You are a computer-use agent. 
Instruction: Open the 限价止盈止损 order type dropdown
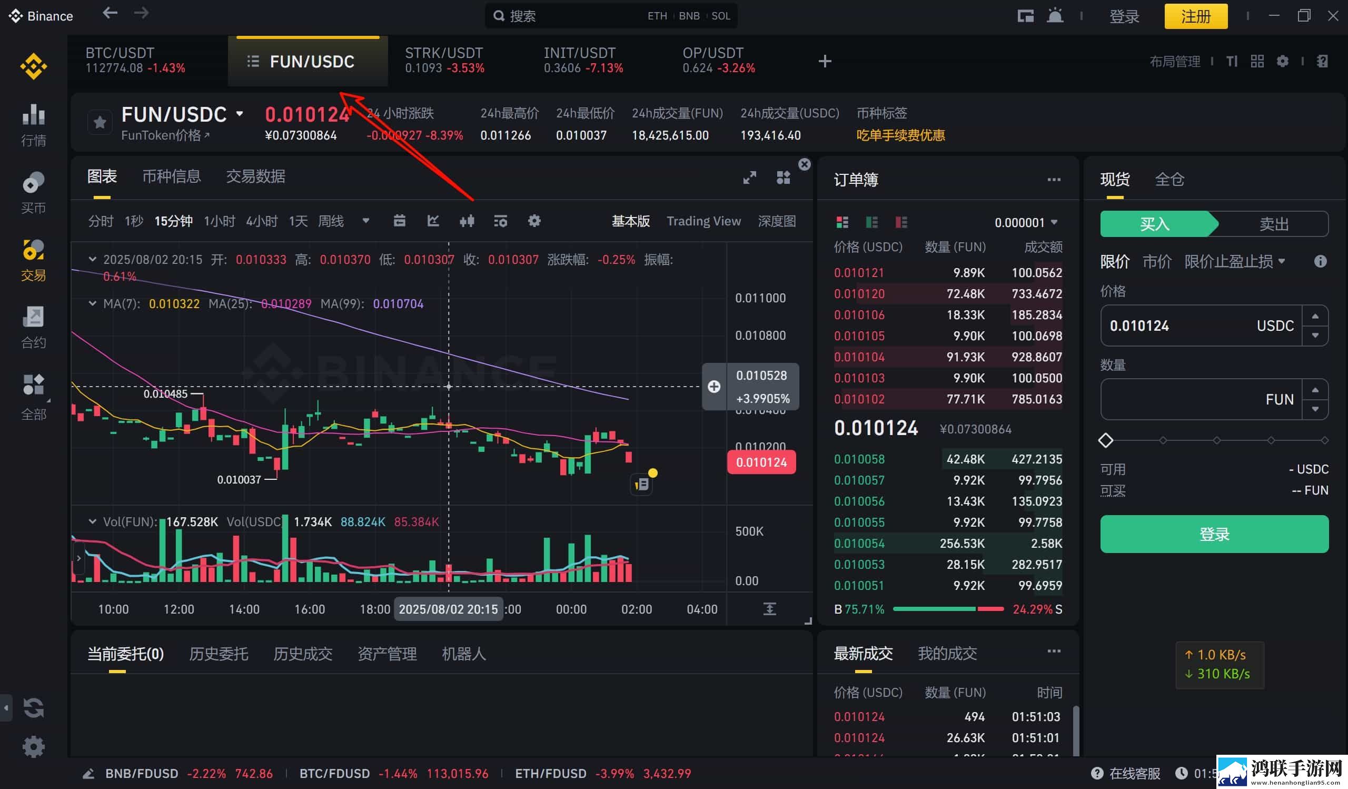pyautogui.click(x=1235, y=261)
